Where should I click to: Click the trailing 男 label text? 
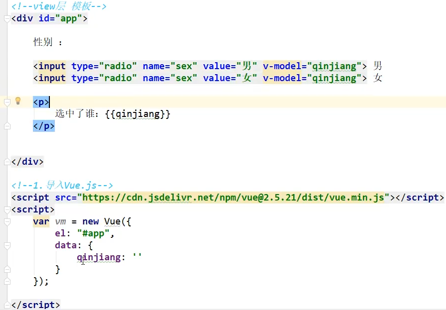378,66
